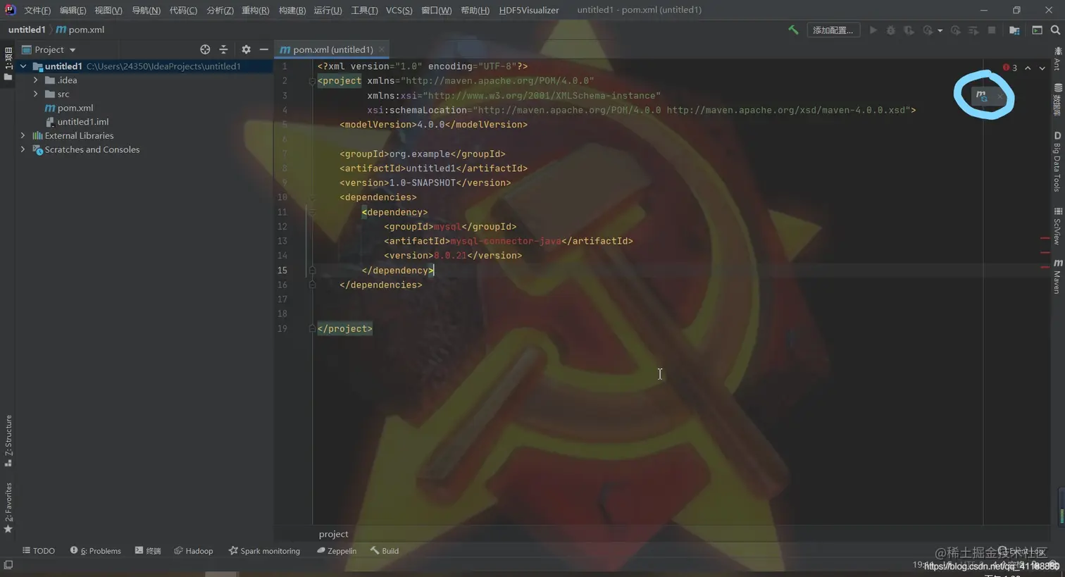Select pom.xml in project tree
Image resolution: width=1065 pixels, height=577 pixels.
point(69,108)
